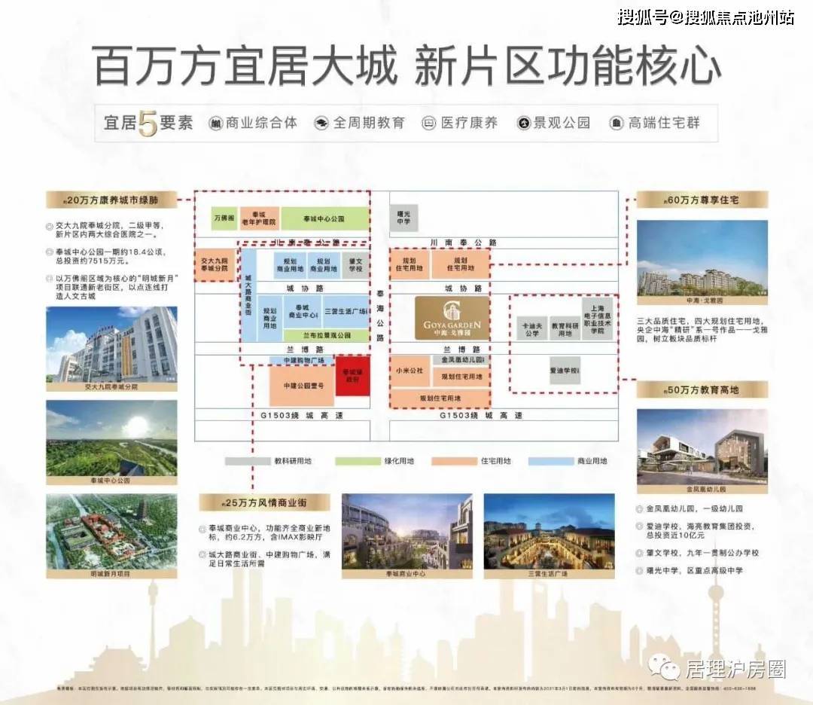Click the blue 商业用地 legend swatch
813x705 pixels.
551,461
